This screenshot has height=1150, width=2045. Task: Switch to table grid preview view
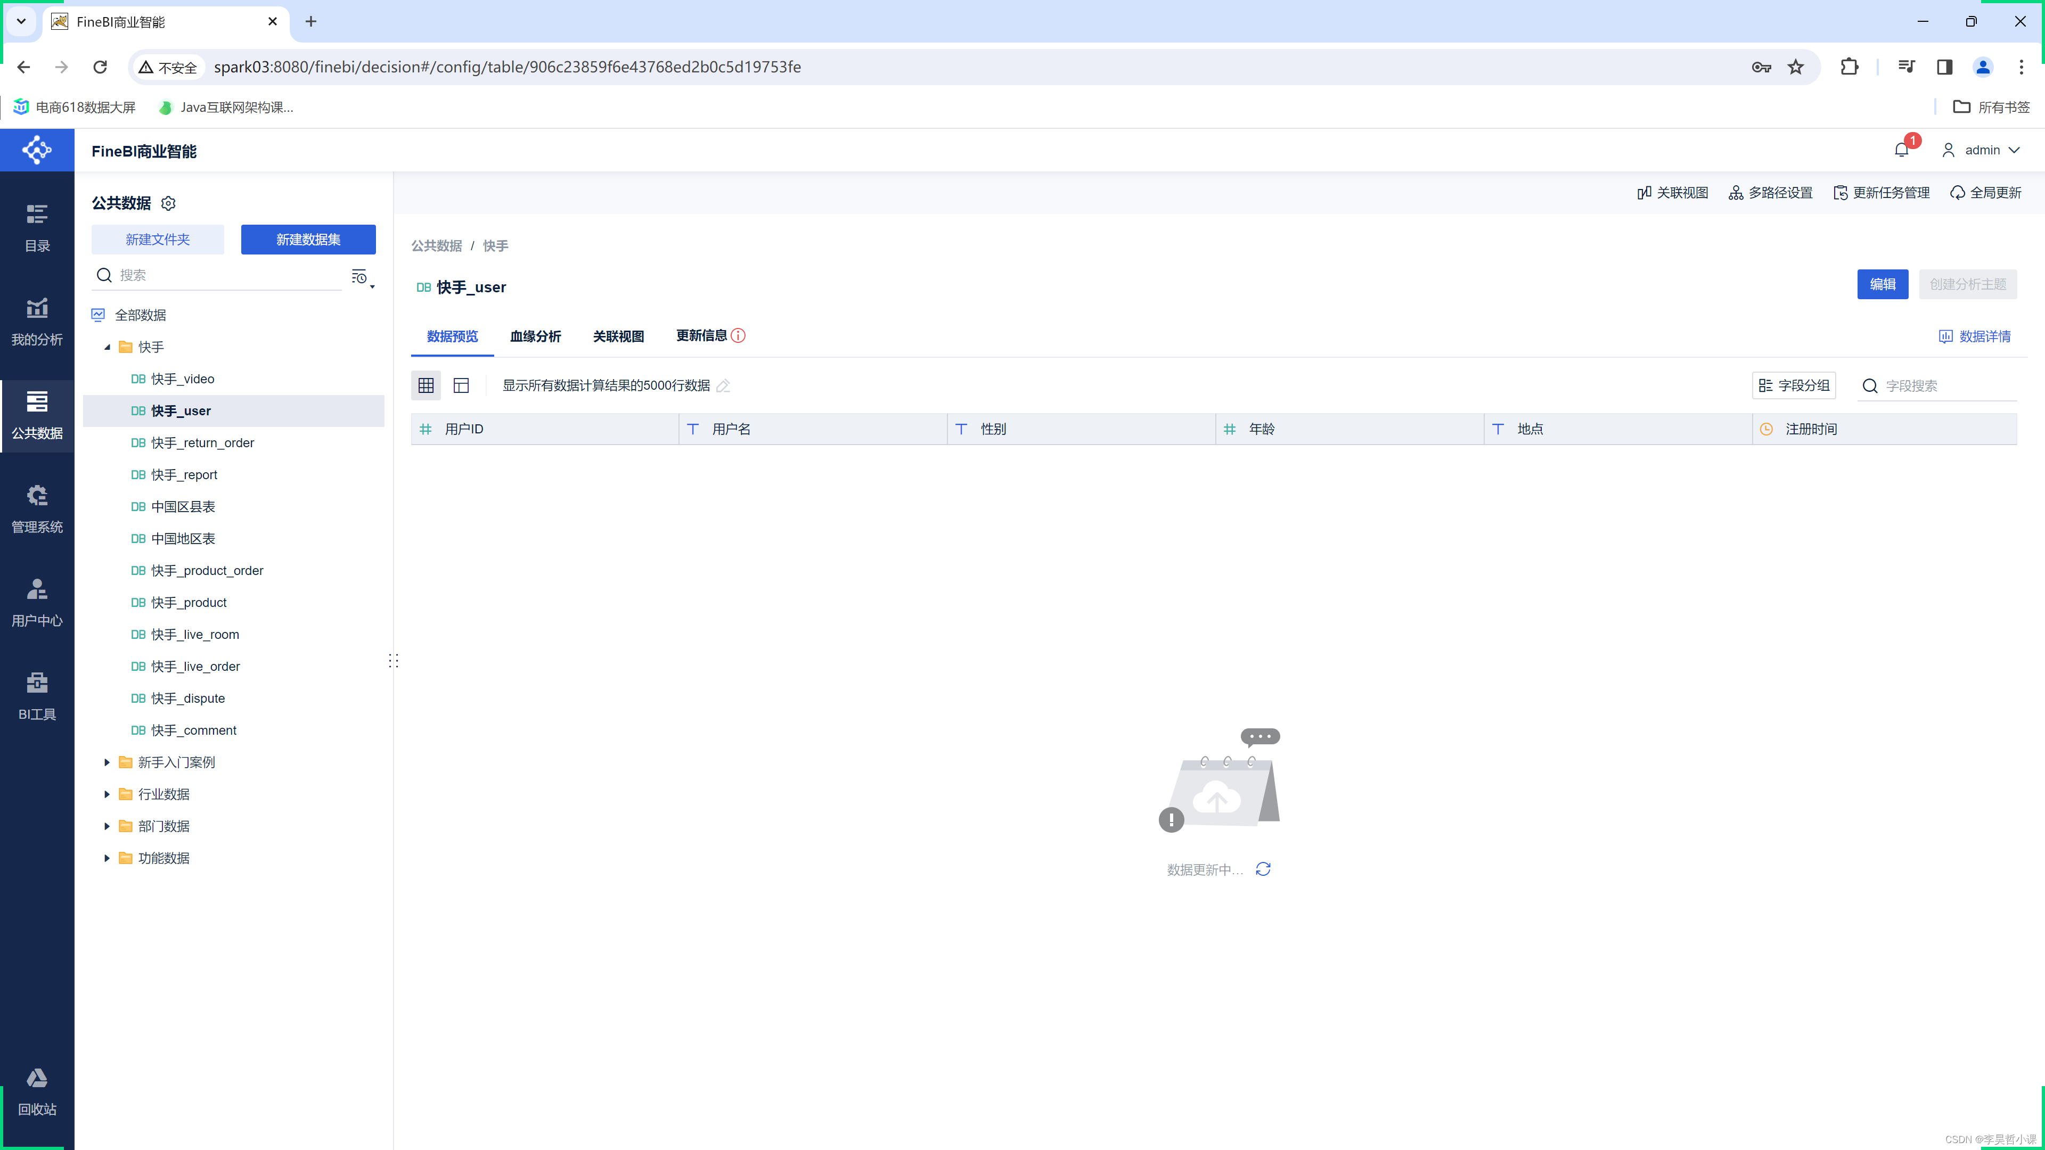pos(426,385)
